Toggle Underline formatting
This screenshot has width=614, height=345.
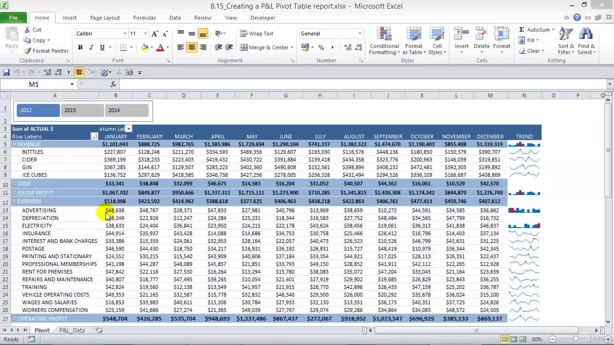tap(102, 47)
